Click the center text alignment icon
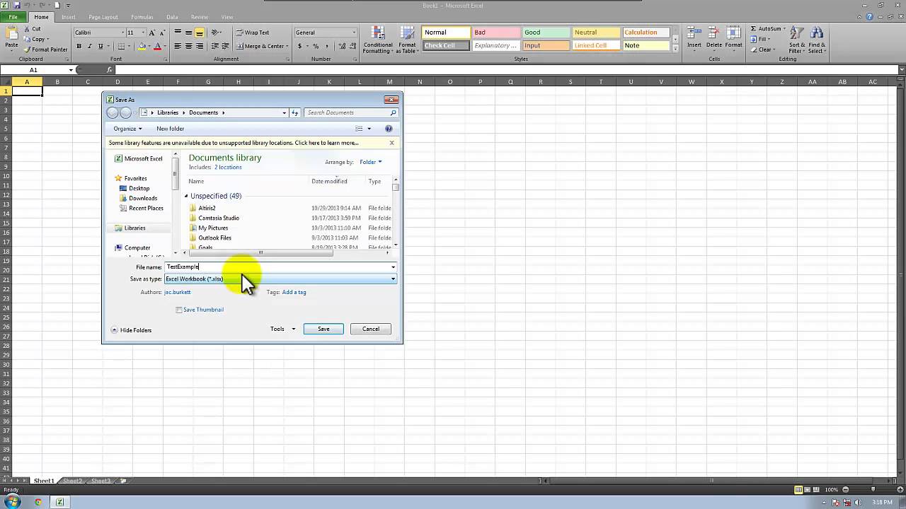Image resolution: width=906 pixels, height=509 pixels. click(x=188, y=46)
